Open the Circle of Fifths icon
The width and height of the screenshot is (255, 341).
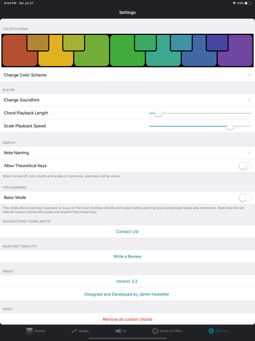click(155, 331)
